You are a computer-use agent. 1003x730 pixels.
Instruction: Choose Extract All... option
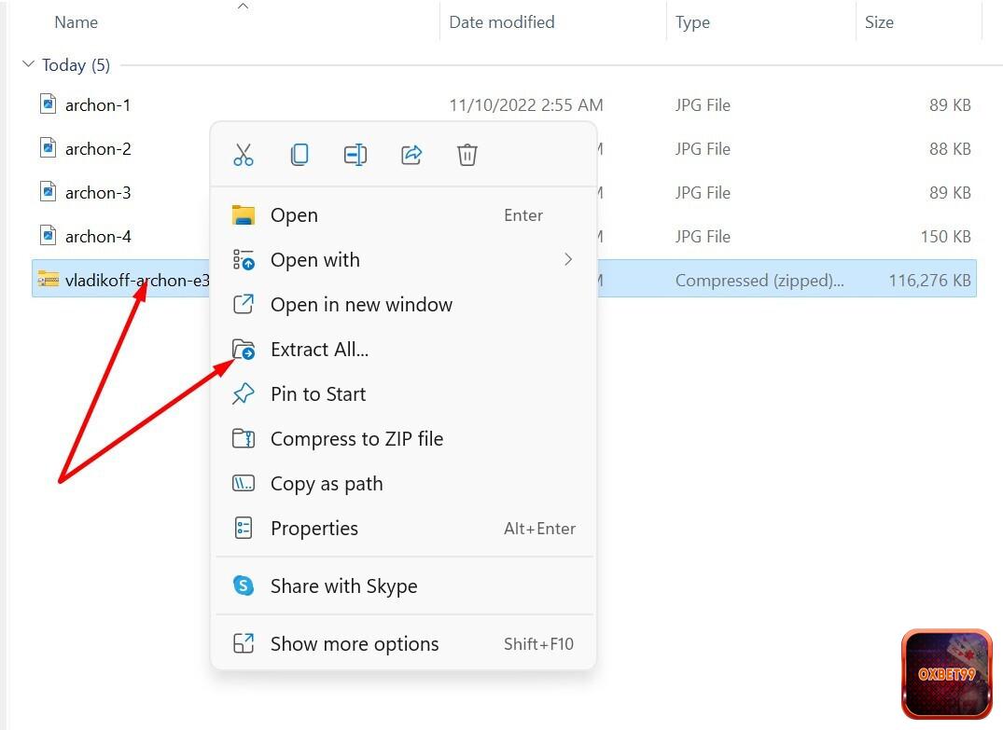click(x=403, y=350)
